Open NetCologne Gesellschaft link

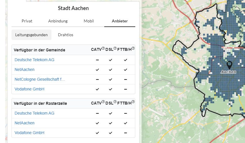click(40, 79)
